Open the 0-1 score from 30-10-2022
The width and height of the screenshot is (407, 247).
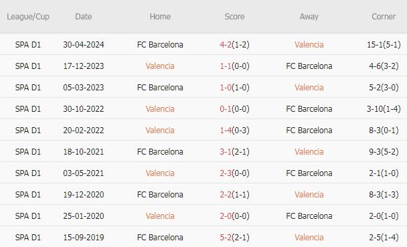[226, 109]
